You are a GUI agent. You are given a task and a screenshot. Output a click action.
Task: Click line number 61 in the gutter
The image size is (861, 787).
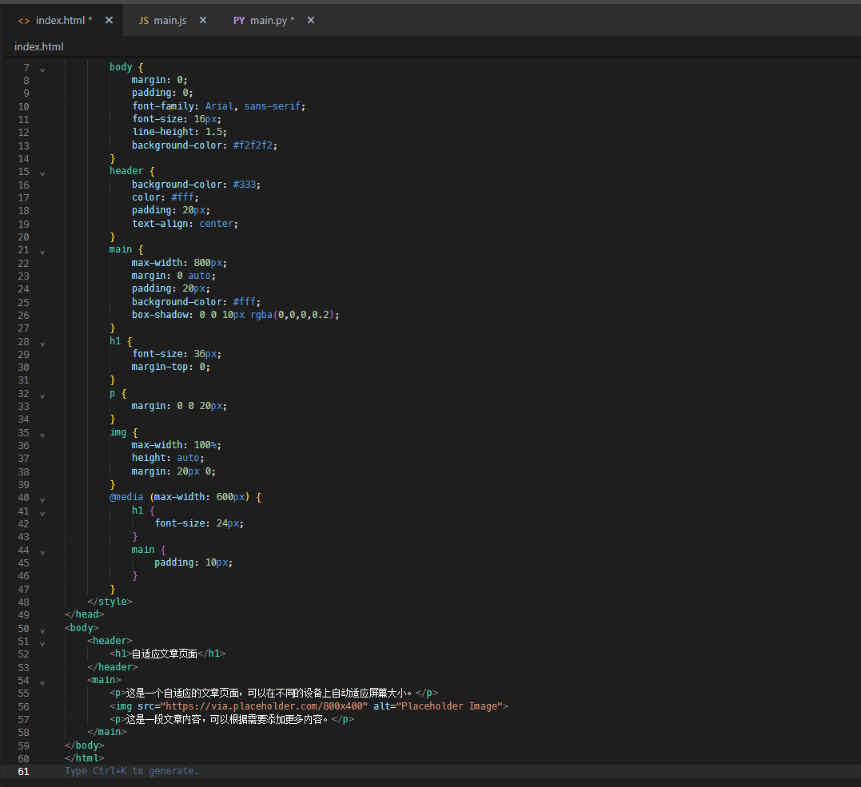[24, 772]
